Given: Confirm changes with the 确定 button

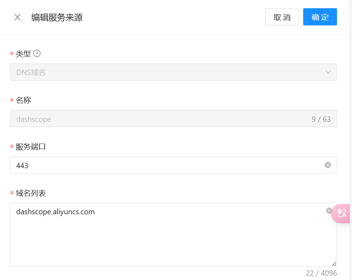Looking at the screenshot, I should click(x=320, y=17).
